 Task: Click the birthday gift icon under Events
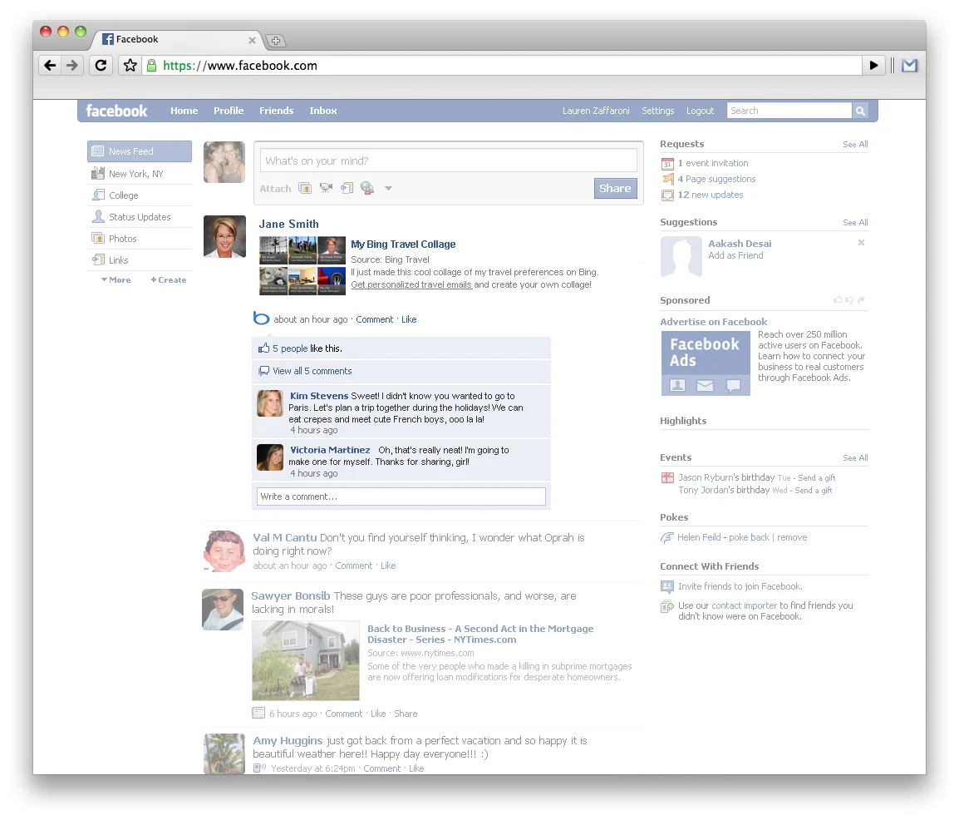667,478
